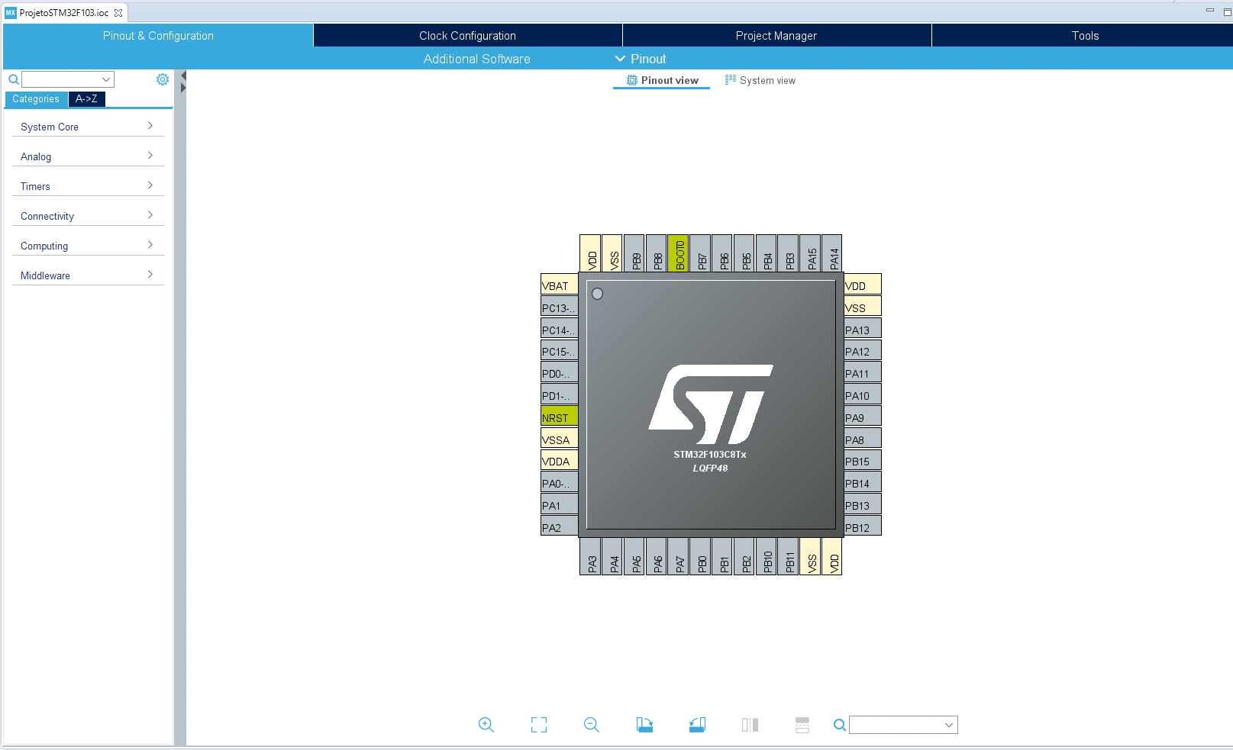Select the PA0 pin
This screenshot has width=1233, height=750.
[559, 483]
